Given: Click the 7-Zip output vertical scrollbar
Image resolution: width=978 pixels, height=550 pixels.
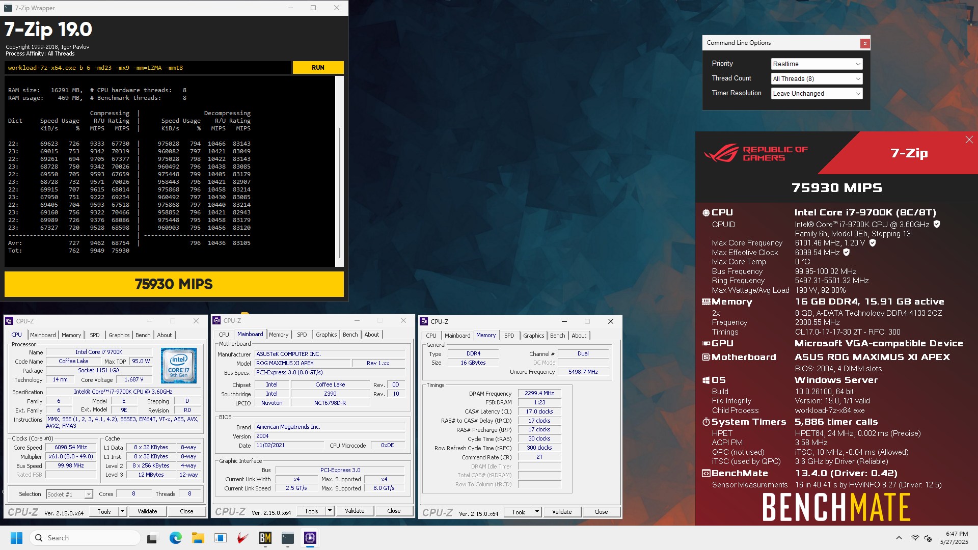Looking at the screenshot, I should click(x=340, y=171).
